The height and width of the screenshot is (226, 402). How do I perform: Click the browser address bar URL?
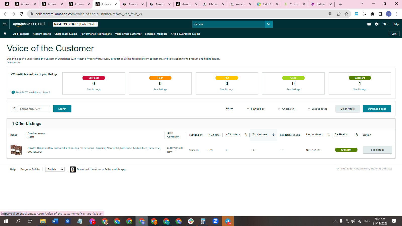pyautogui.click(x=89, y=14)
